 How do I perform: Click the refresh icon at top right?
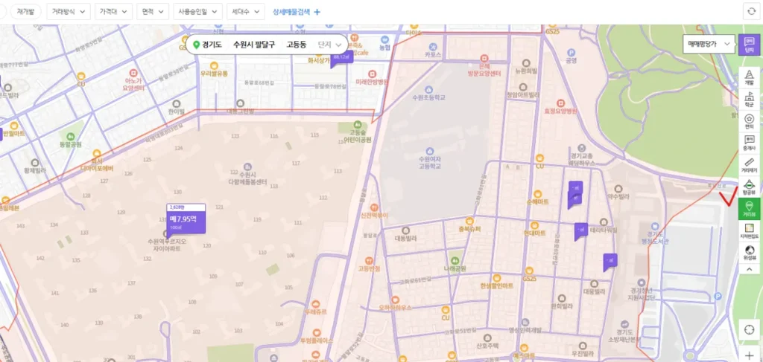click(x=751, y=12)
